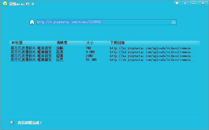
Task: Click the http://hd.yinyuetai.com download link
Action: tap(152, 52)
